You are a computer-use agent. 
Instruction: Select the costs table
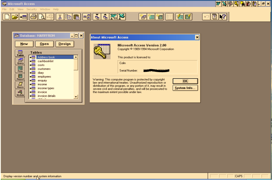[x=51, y=65]
